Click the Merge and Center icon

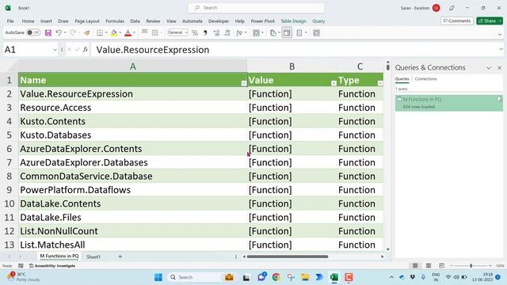click(155, 32)
